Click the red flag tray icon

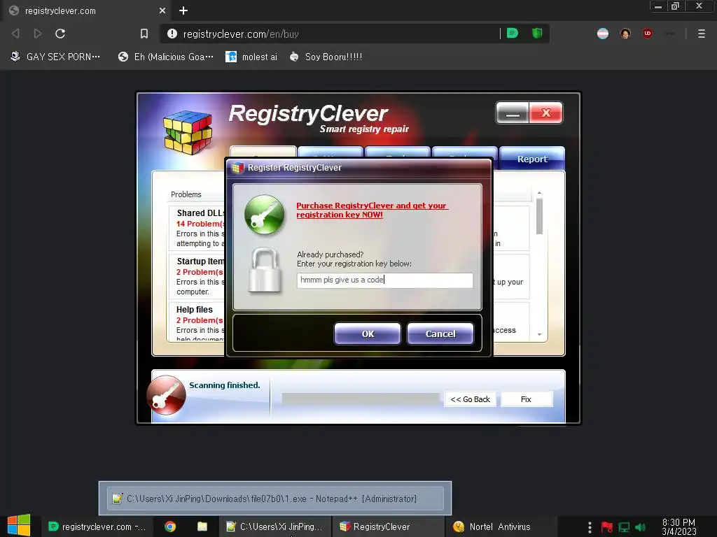point(607,527)
